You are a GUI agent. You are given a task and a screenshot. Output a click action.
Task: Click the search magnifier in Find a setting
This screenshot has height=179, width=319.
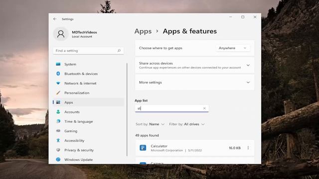coord(119,51)
